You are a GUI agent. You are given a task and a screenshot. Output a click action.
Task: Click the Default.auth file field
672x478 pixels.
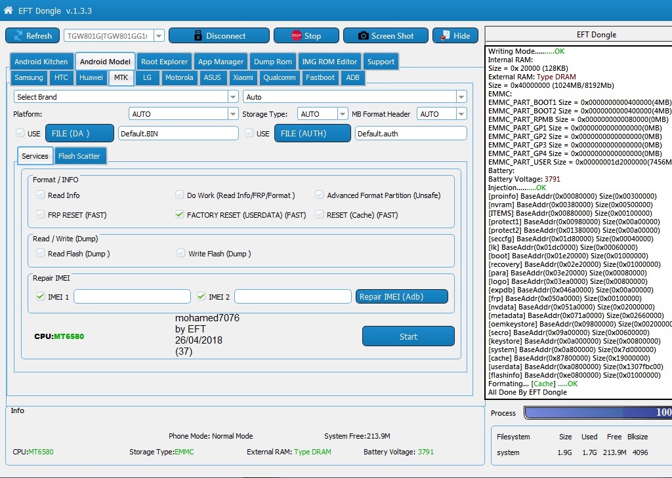click(411, 133)
